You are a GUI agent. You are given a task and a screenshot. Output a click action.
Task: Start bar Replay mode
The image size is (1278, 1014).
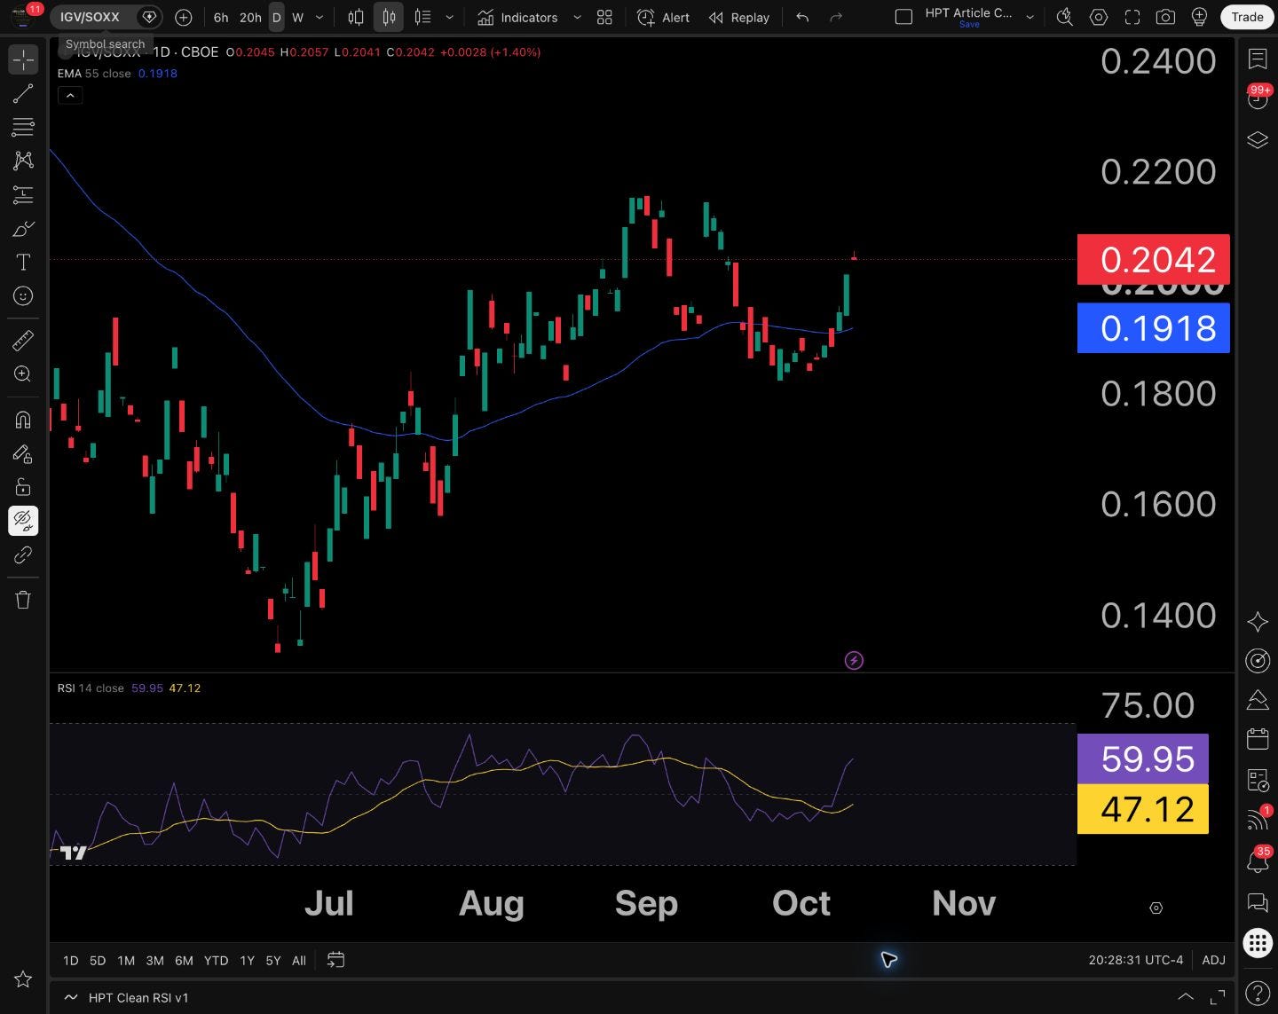tap(739, 17)
